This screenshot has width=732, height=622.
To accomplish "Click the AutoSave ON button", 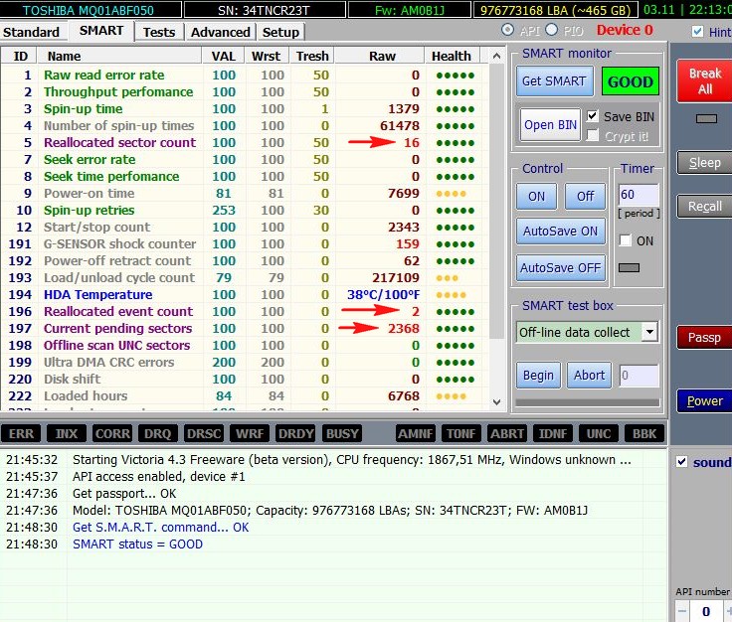I will tap(560, 232).
